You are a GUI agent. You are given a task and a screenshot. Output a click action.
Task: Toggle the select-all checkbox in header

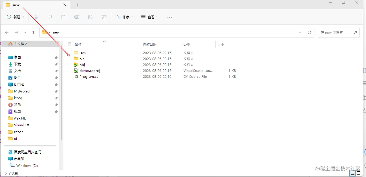click(x=69, y=44)
